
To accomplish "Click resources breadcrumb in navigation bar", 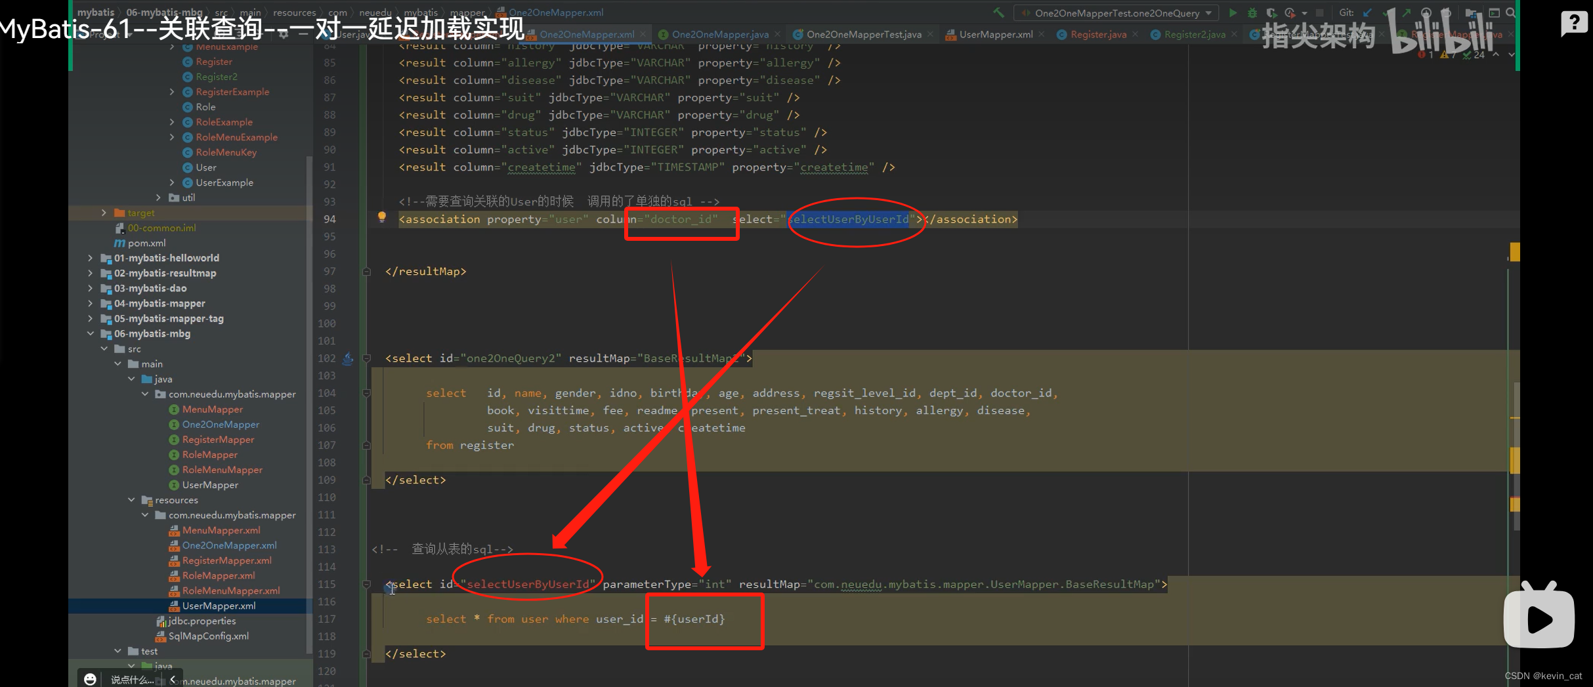I will tap(294, 12).
